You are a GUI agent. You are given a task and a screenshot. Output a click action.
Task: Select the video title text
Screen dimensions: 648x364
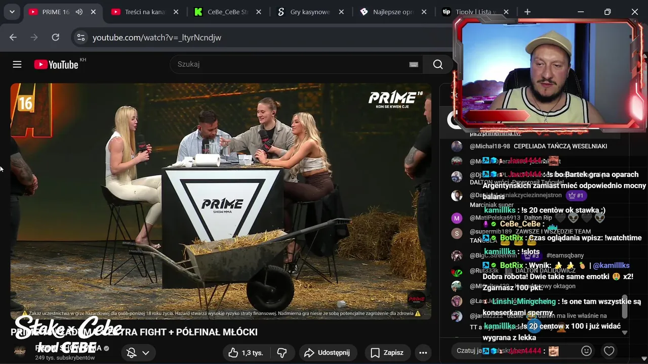[134, 332]
